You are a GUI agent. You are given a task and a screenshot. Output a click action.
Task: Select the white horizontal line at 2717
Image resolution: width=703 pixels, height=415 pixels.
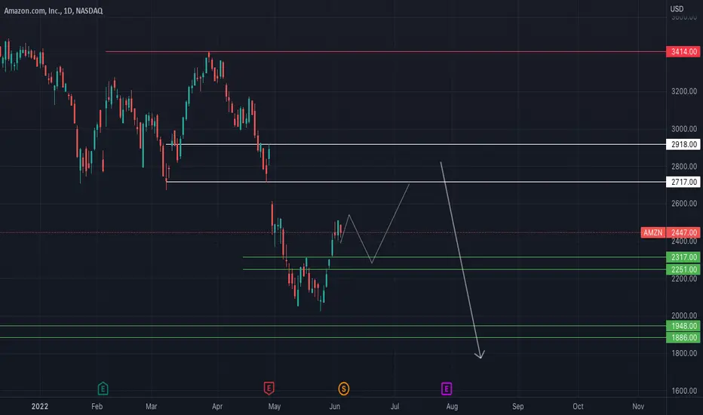(416, 182)
